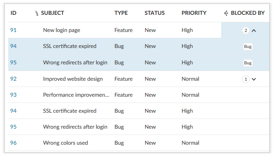Sort by the ID column header
274x156 pixels.
13,13
